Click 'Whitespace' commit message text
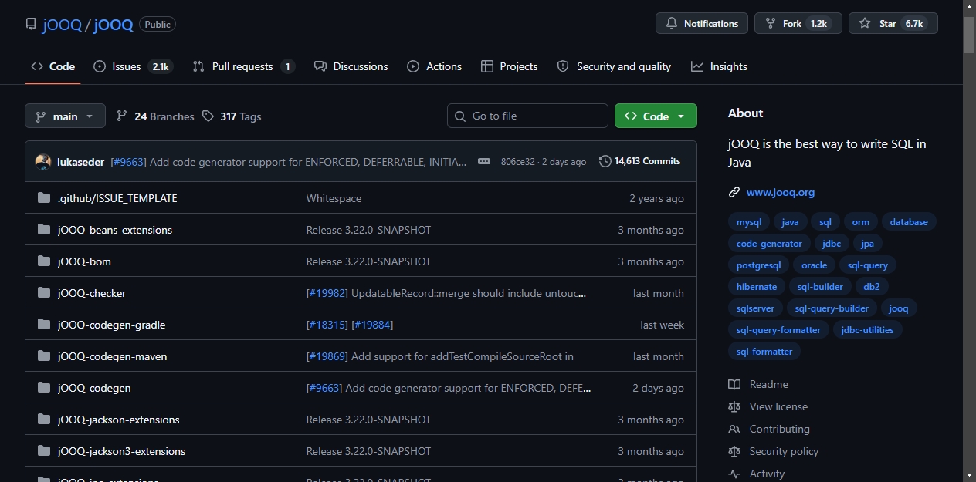Viewport: 976px width, 482px height. coord(334,198)
